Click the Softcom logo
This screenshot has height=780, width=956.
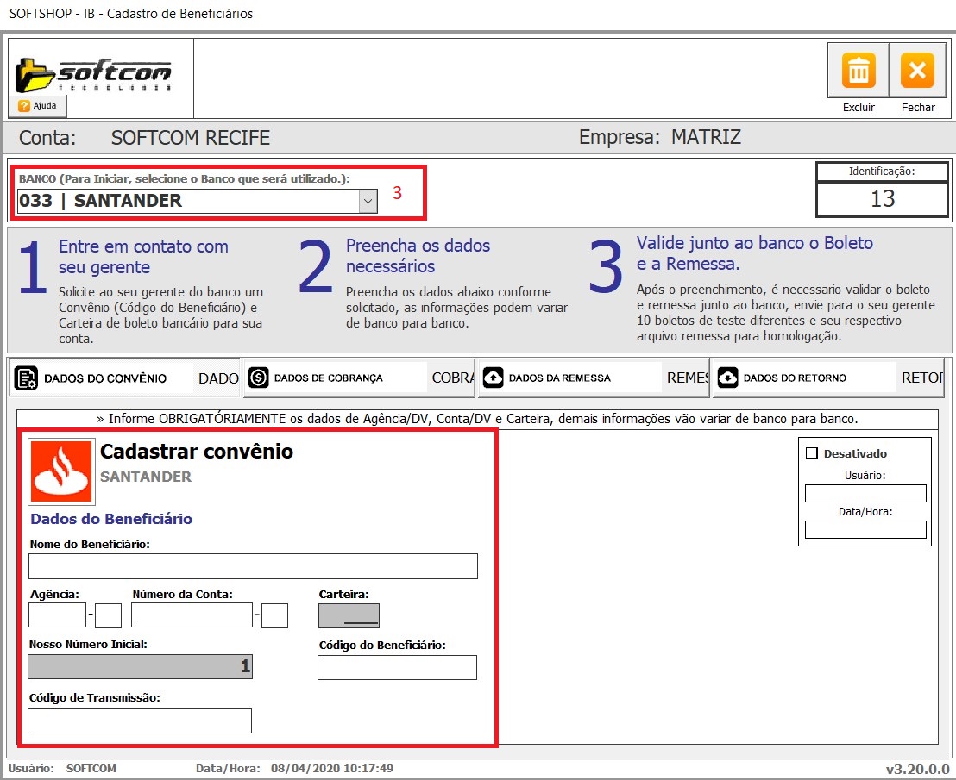[x=94, y=74]
